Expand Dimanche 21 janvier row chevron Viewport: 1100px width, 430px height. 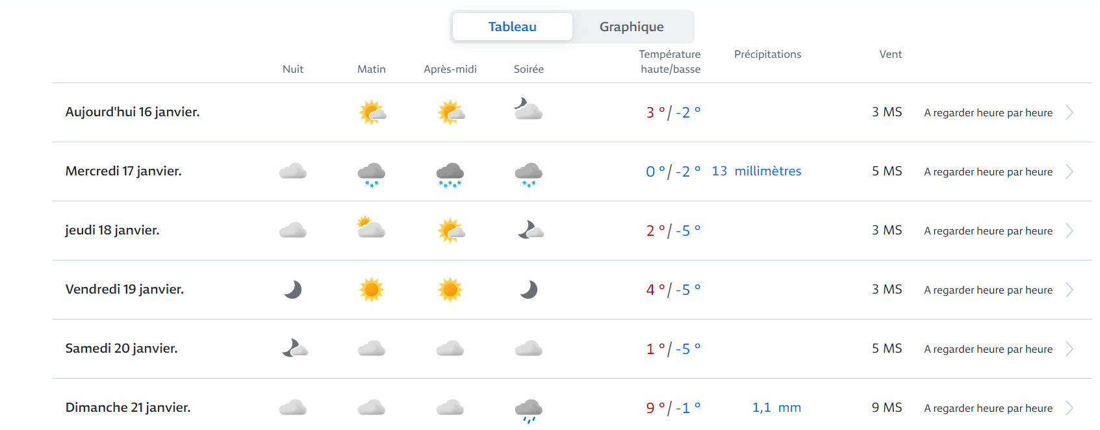tap(1069, 408)
